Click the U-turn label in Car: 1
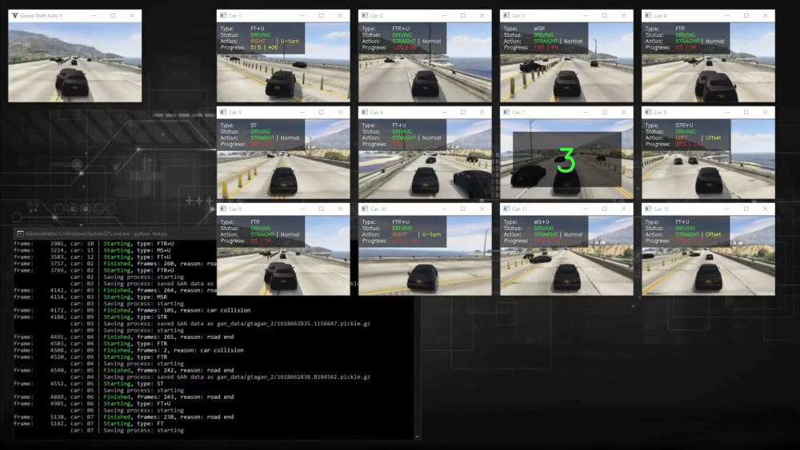The image size is (800, 450). tap(290, 42)
